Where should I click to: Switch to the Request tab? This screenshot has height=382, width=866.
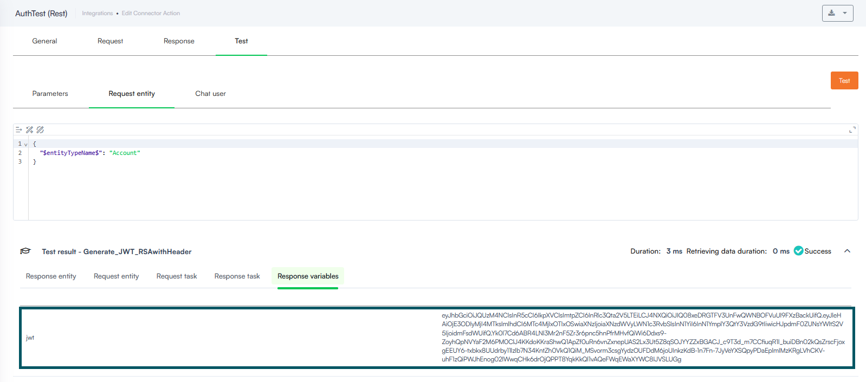pos(110,41)
